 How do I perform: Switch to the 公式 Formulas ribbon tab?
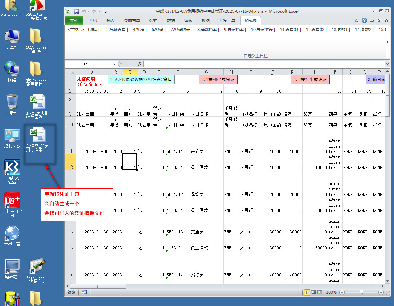(153, 20)
